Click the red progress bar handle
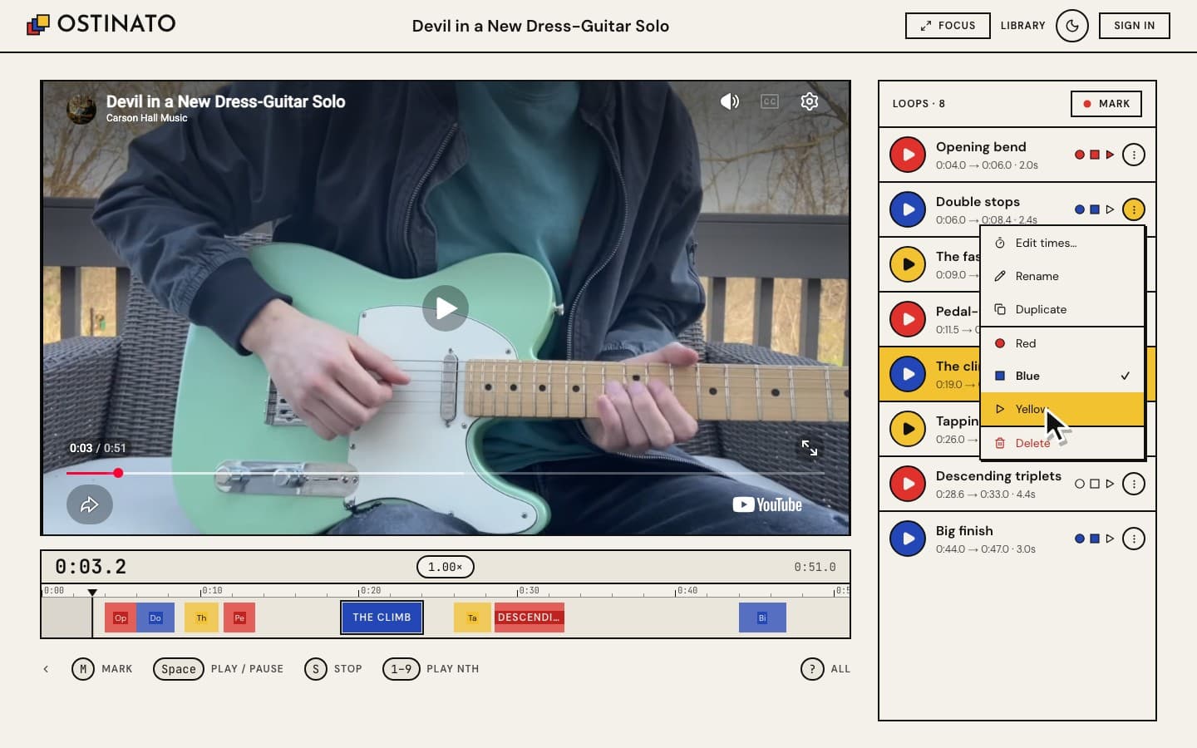Viewport: 1197px width, 748px height. click(x=118, y=473)
